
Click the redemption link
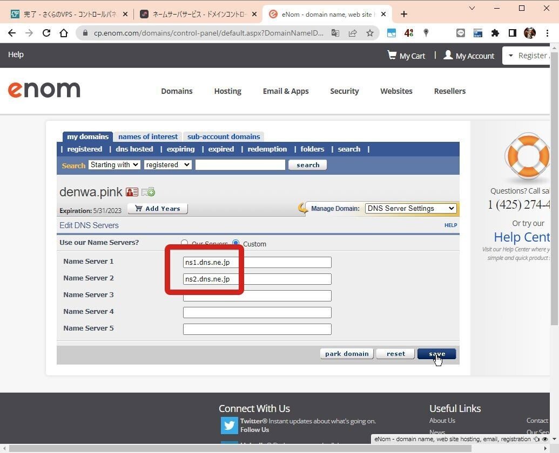(x=267, y=149)
